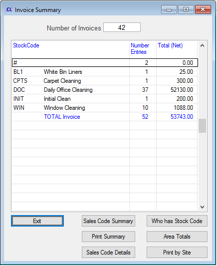The height and width of the screenshot is (266, 217).
Task: Maximize the Invoice Summary window
Action: (x=186, y=9)
